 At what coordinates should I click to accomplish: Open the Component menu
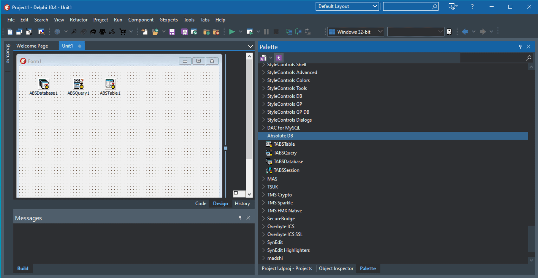click(141, 20)
